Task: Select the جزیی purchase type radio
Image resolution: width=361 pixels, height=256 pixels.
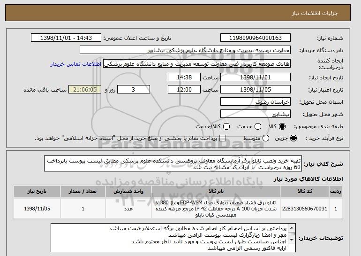Action: click(x=293, y=138)
